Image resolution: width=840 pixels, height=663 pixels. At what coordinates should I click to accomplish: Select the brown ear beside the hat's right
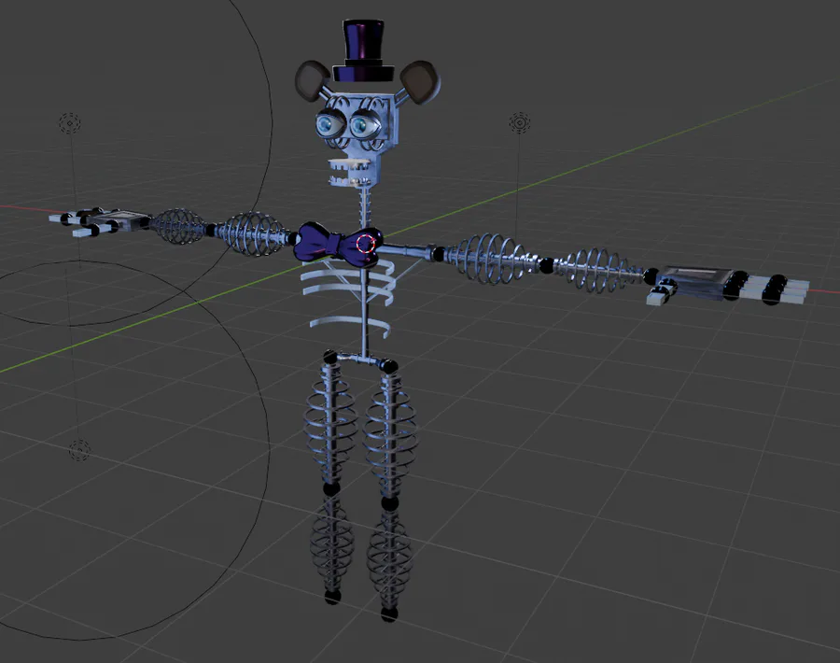(x=421, y=82)
